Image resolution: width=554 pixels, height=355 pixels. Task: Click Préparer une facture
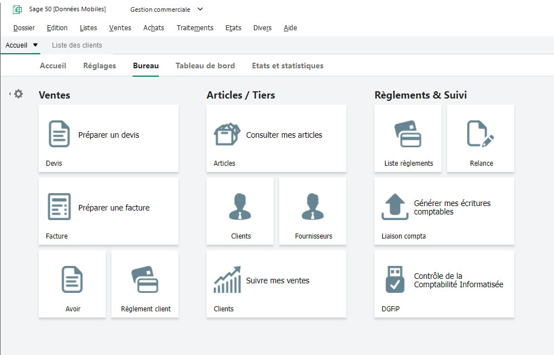pyautogui.click(x=114, y=208)
